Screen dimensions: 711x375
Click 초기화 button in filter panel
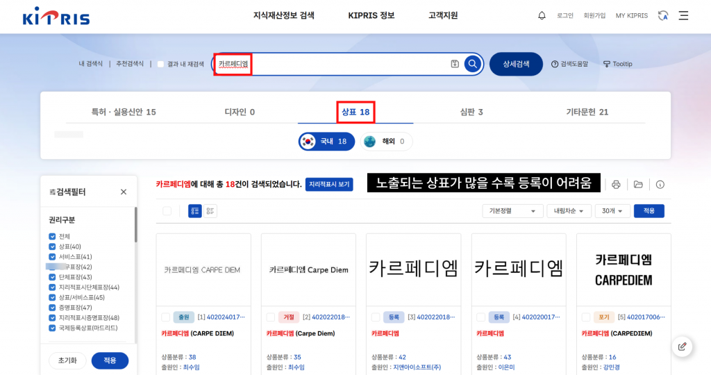(67, 360)
